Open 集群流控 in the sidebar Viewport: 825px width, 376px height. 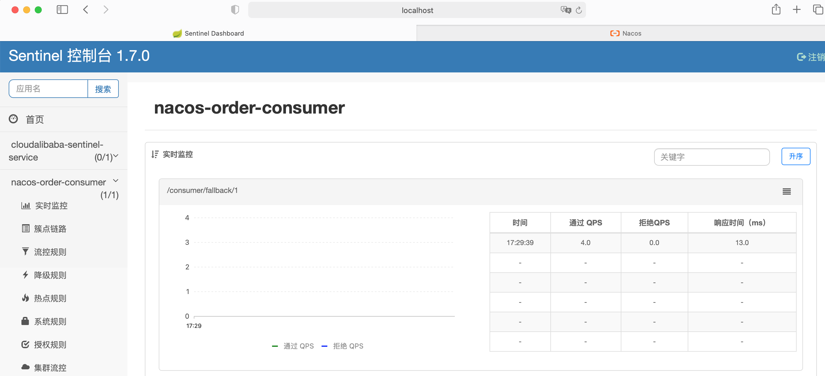pos(50,368)
